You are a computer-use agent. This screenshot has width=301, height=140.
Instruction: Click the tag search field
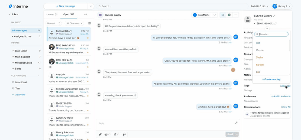pos(271,34)
